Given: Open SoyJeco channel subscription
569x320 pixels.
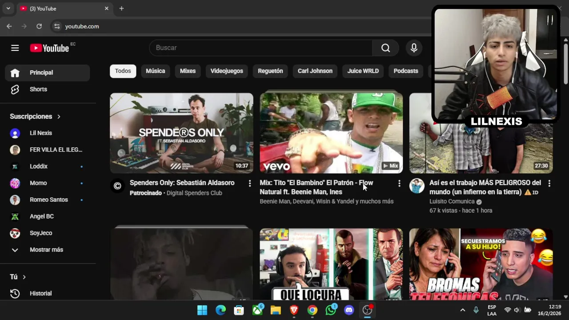Looking at the screenshot, I should [47, 233].
